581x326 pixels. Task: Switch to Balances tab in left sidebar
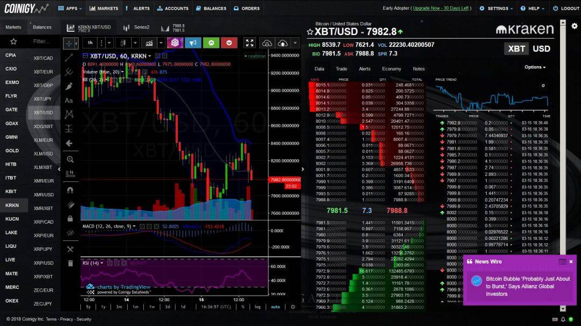pyautogui.click(x=42, y=27)
